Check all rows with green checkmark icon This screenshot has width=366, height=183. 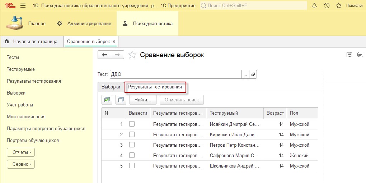(107, 100)
